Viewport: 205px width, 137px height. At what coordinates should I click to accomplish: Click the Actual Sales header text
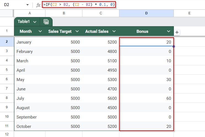click(97, 31)
